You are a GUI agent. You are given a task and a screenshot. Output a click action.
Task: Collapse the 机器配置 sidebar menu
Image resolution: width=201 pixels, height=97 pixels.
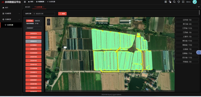(x=11, y=19)
